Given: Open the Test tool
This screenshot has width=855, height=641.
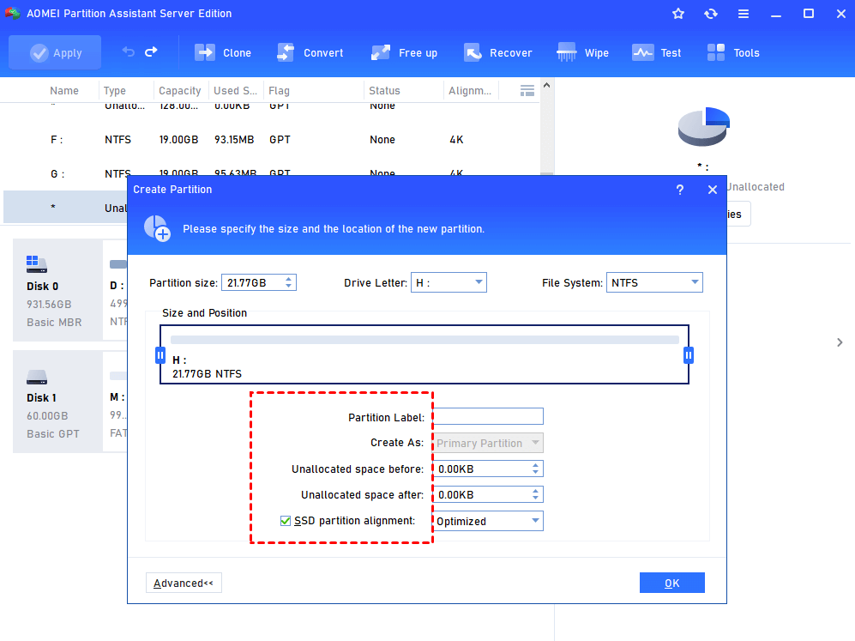Looking at the screenshot, I should (657, 53).
